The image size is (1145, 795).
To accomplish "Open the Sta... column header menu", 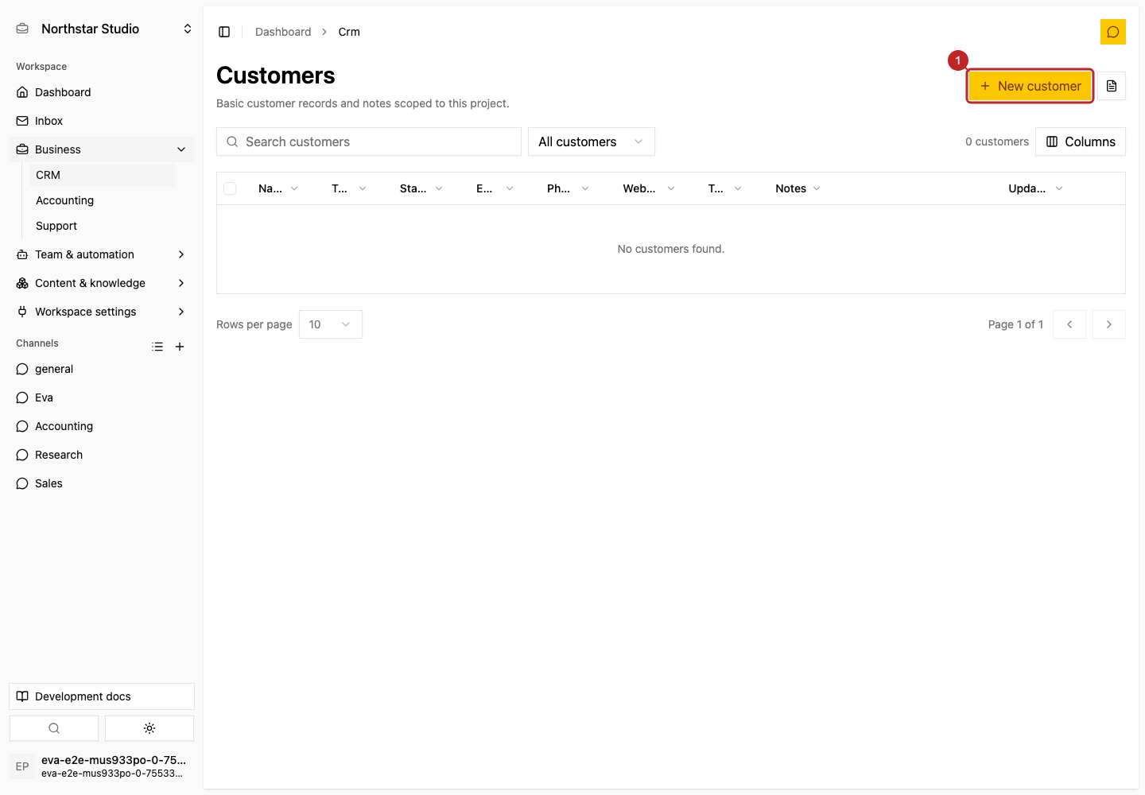I will tap(421, 188).
